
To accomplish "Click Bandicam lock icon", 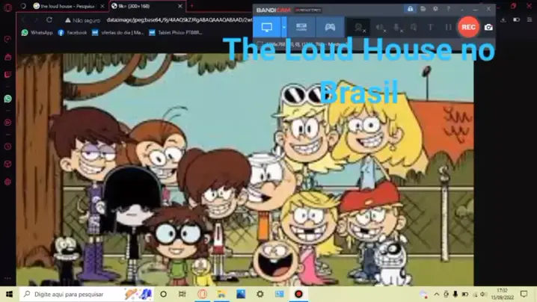I will coord(410,9).
